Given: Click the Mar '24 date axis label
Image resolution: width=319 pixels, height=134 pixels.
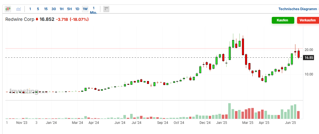Looking at the screenshot, I should (78, 123).
